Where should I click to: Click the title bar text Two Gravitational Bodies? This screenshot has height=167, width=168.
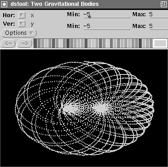65,4
